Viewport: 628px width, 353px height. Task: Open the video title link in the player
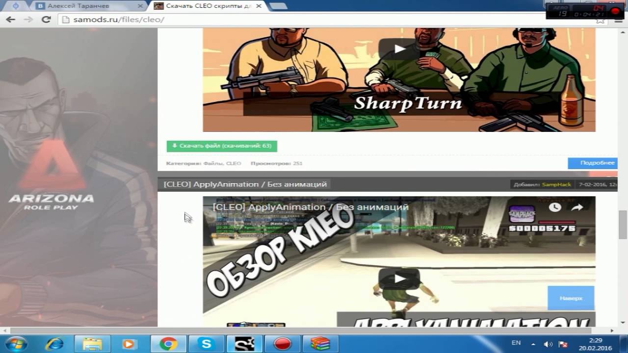[x=311, y=207]
